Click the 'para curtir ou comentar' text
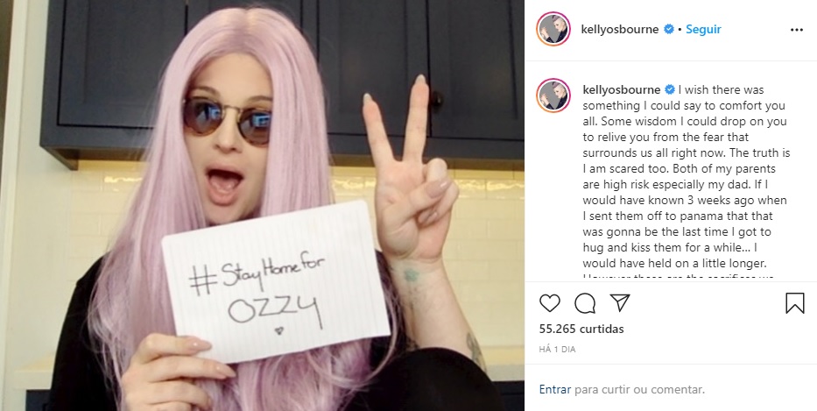This screenshot has height=411, width=817. pos(639,389)
